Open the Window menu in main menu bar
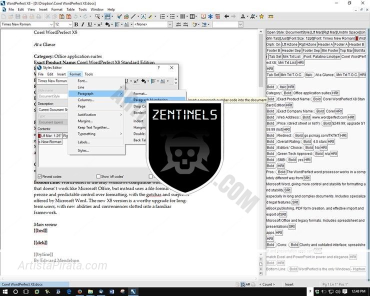 coord(97,9)
